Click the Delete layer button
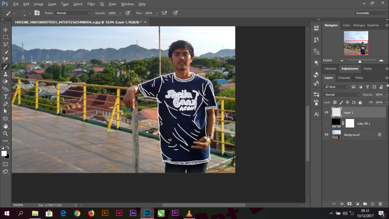This screenshot has width=389, height=219. [x=380, y=204]
